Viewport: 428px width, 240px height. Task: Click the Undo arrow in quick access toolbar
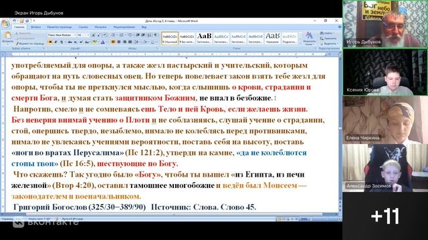point(14,21)
